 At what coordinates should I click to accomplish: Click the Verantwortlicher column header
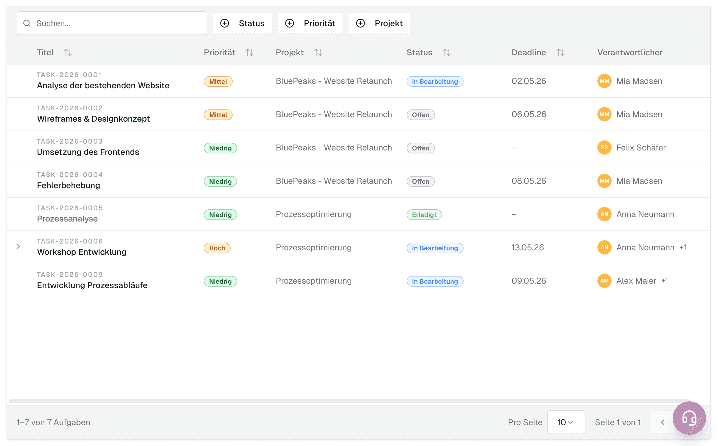point(630,53)
